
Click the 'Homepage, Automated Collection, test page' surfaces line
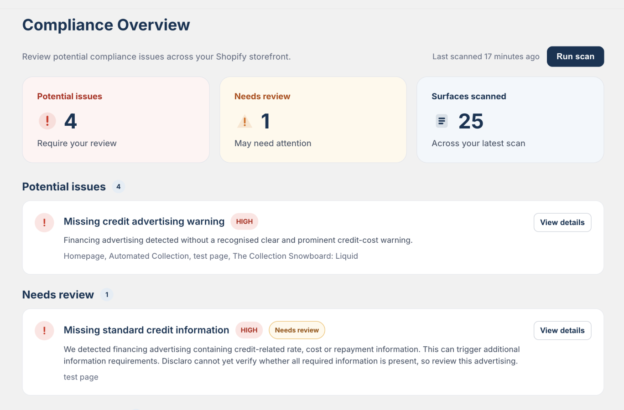pos(211,256)
